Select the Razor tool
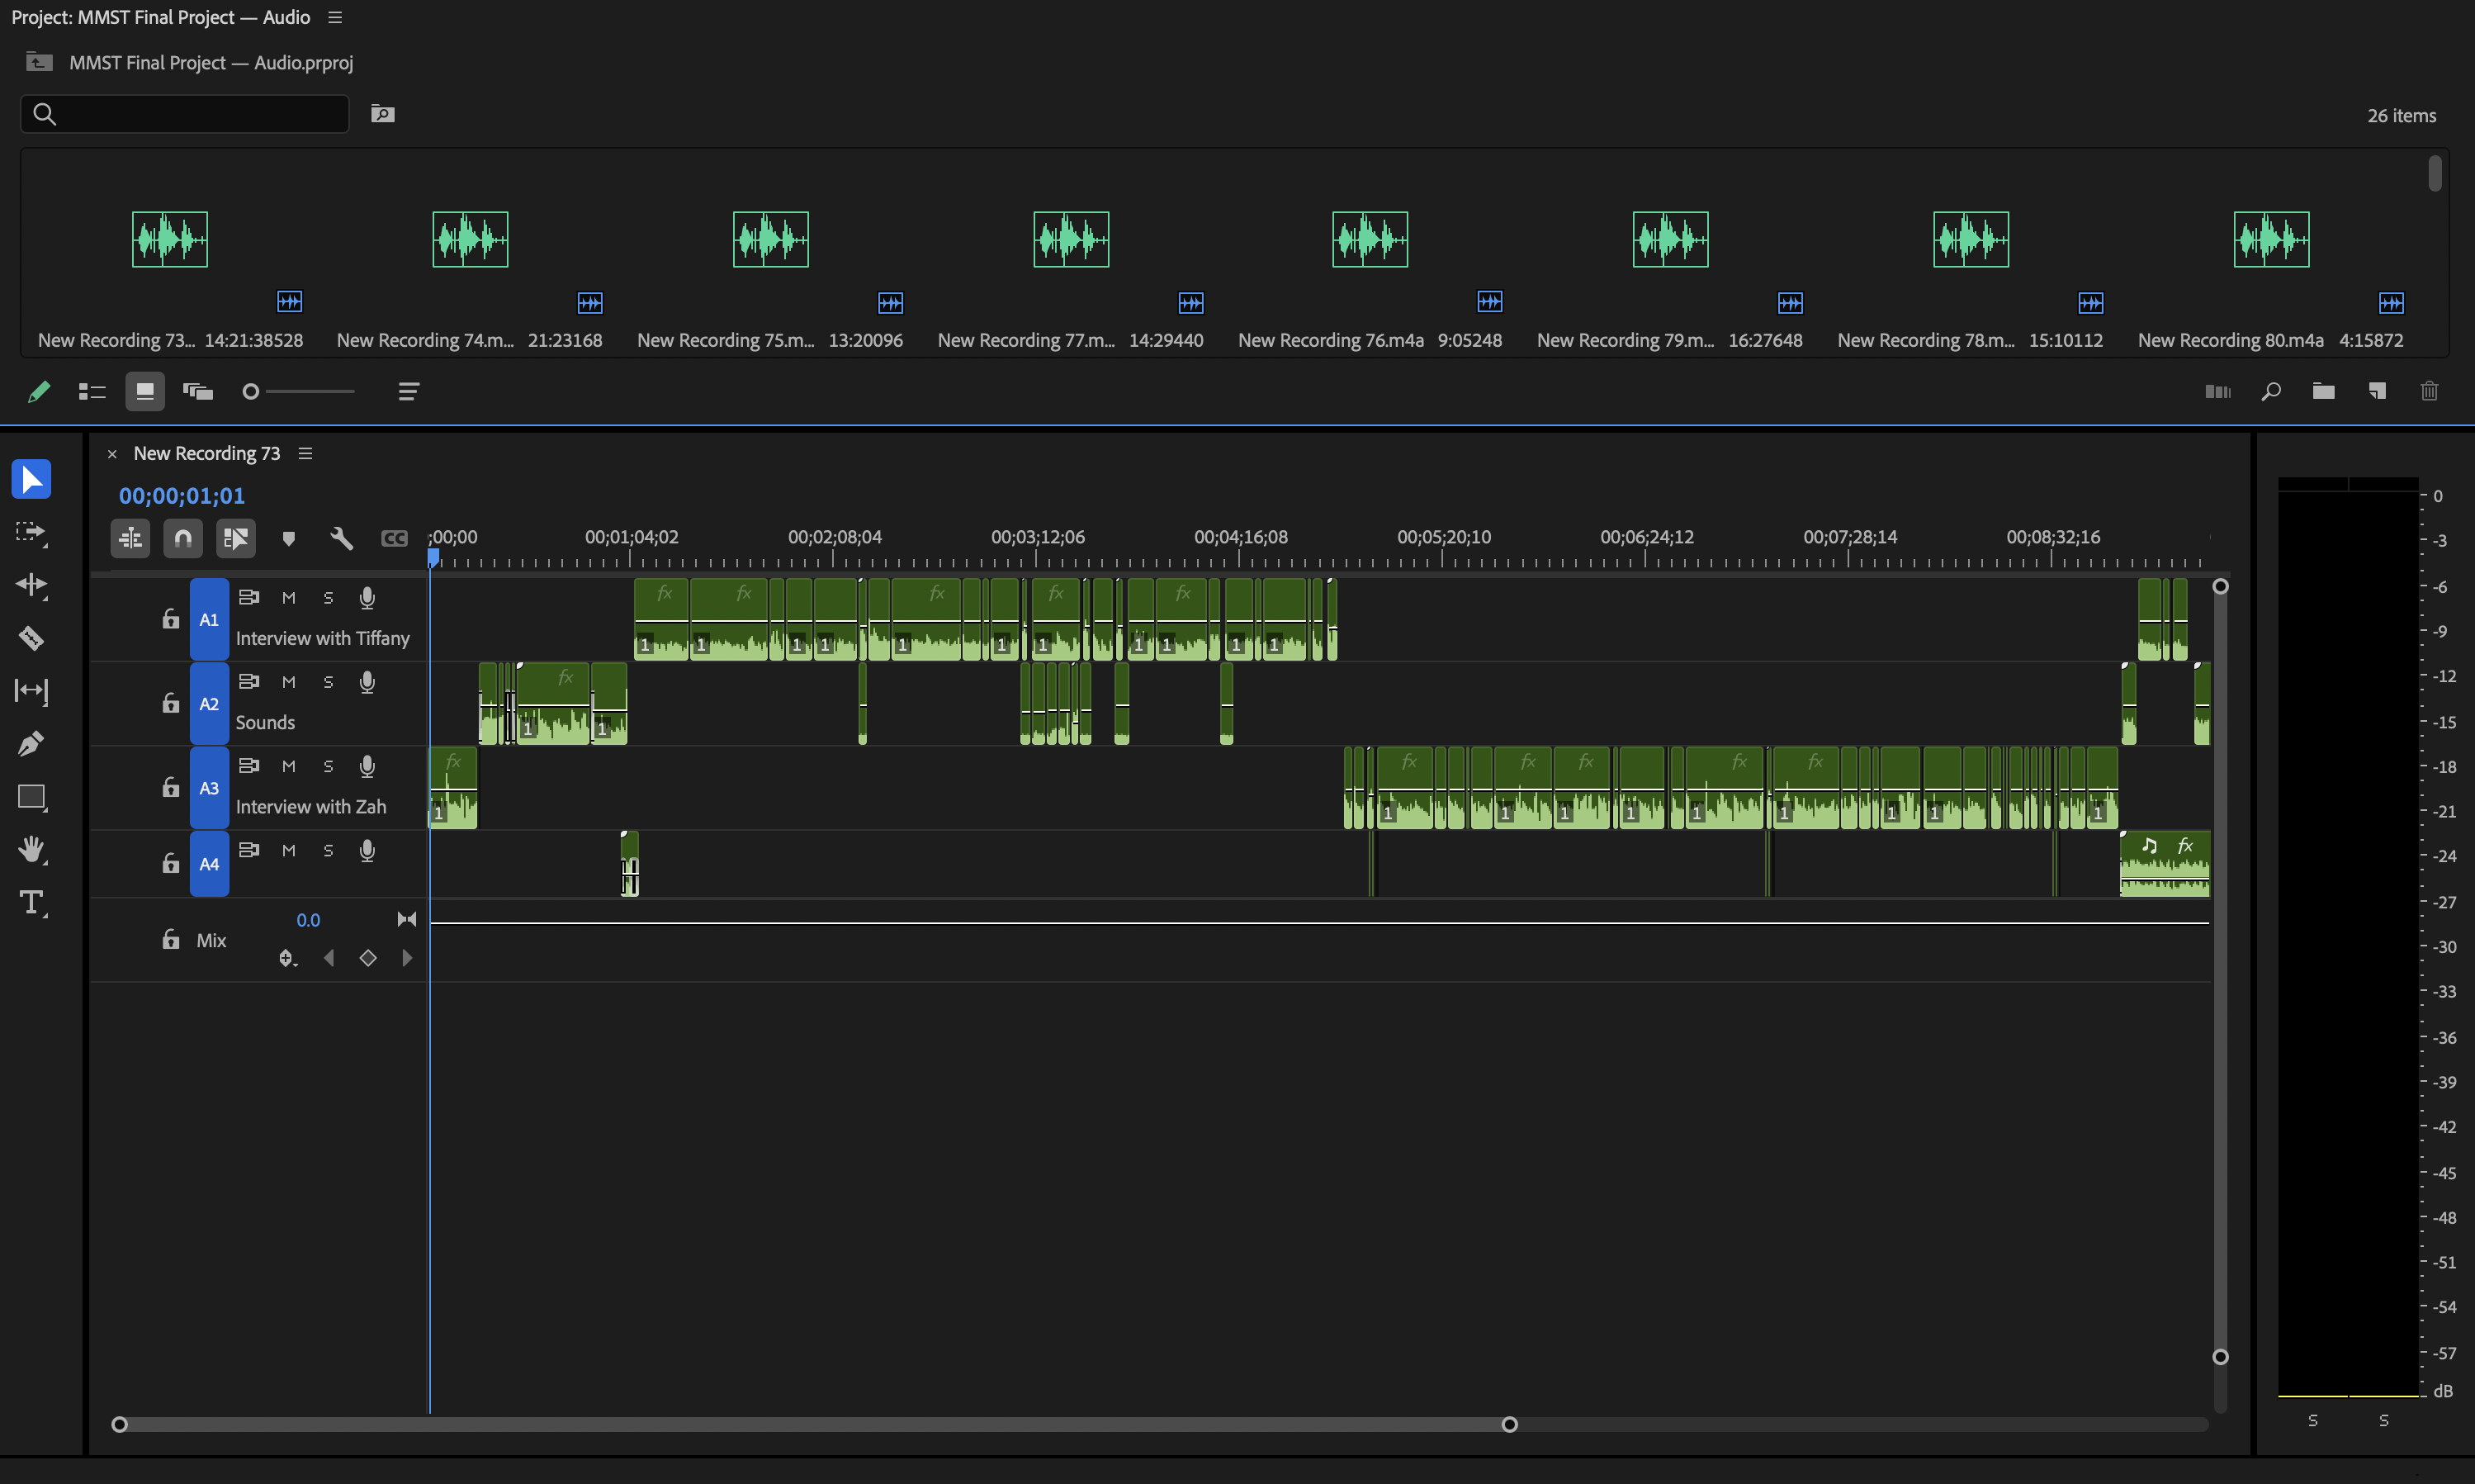The width and height of the screenshot is (2475, 1484). point(31,638)
